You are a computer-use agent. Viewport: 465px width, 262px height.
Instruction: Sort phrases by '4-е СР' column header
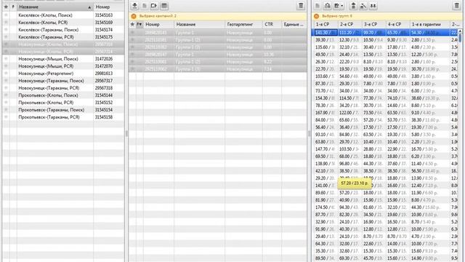(x=398, y=24)
